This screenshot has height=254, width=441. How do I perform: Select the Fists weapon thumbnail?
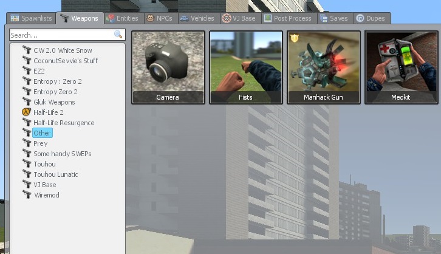coord(246,67)
